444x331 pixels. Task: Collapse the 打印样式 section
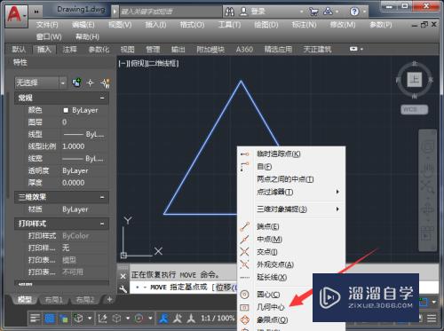click(x=102, y=224)
